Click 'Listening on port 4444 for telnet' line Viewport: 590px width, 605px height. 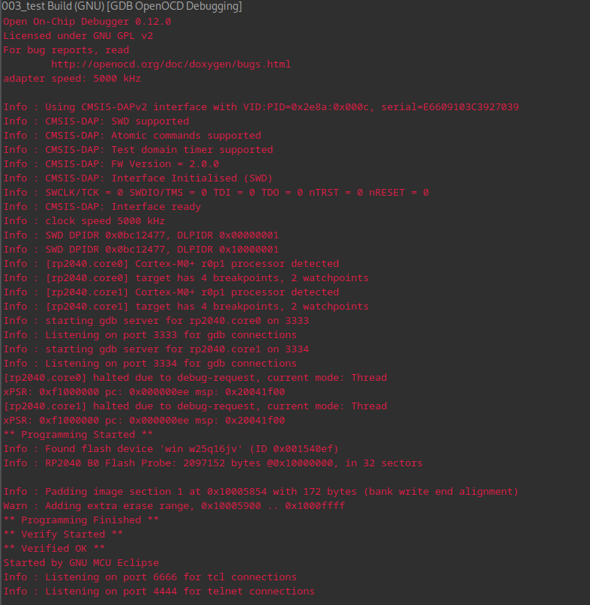coord(160,592)
